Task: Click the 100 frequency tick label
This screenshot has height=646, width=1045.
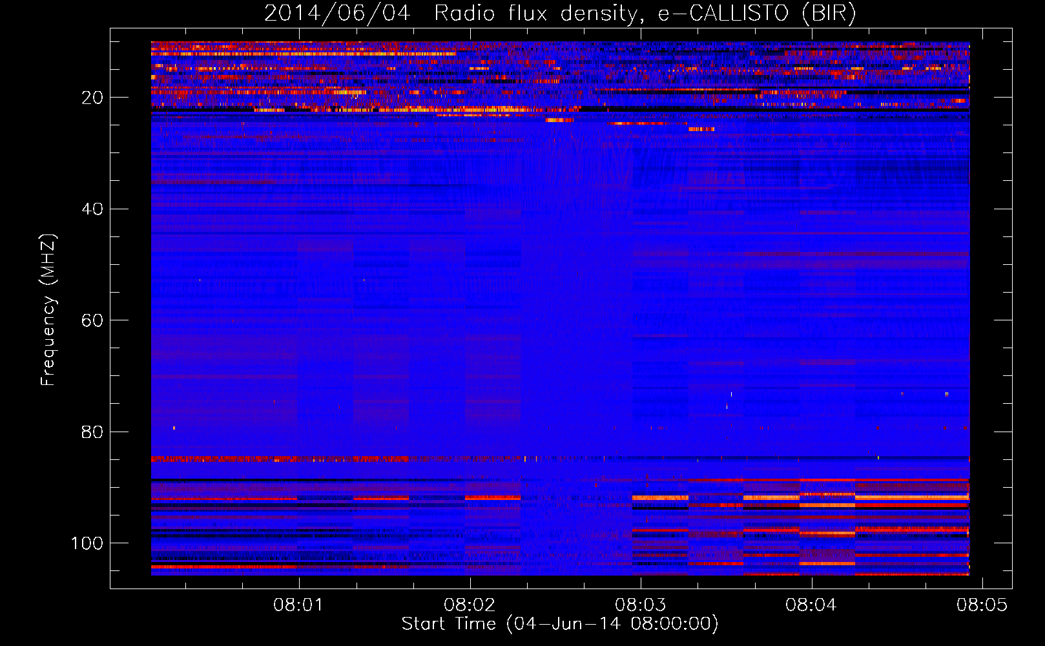Action: (87, 543)
